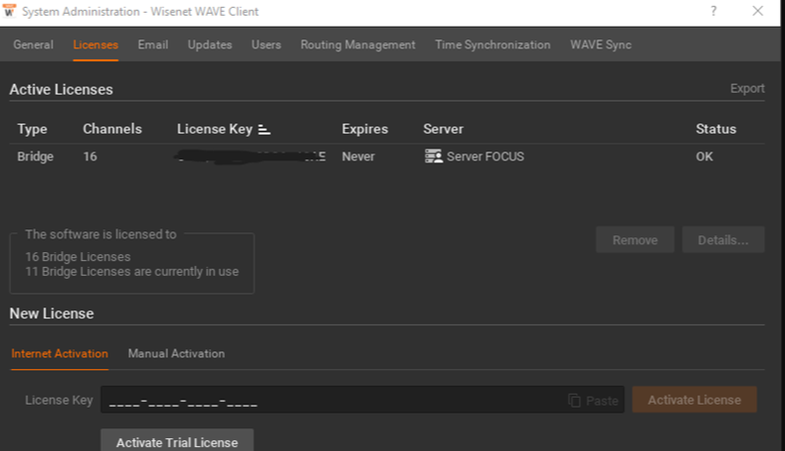The width and height of the screenshot is (785, 451).
Task: Select the Internet Activation tab
Action: 59,354
